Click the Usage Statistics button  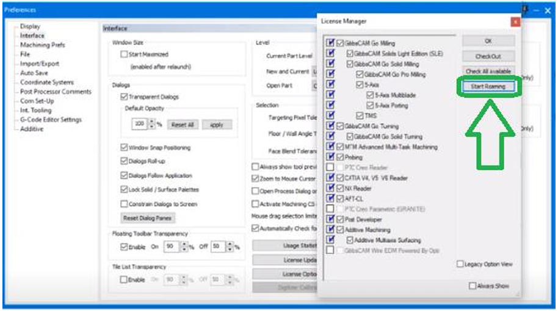[284, 246]
